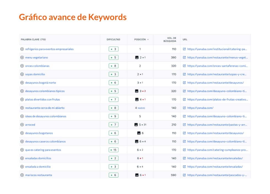270x194 pixels.
Task: Click image SERP icon in 'arroced' row
Action: click(x=136, y=125)
